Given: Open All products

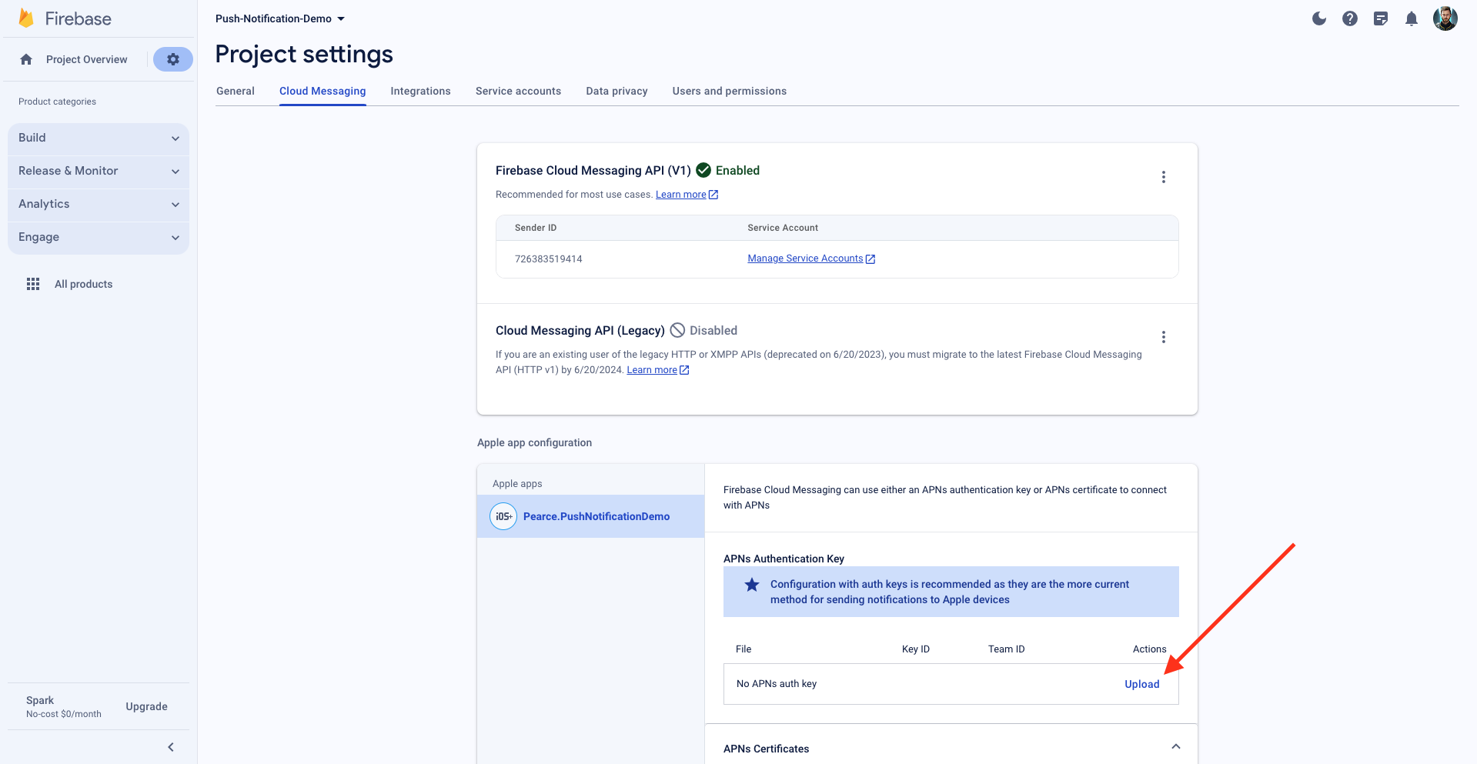Looking at the screenshot, I should pos(83,284).
